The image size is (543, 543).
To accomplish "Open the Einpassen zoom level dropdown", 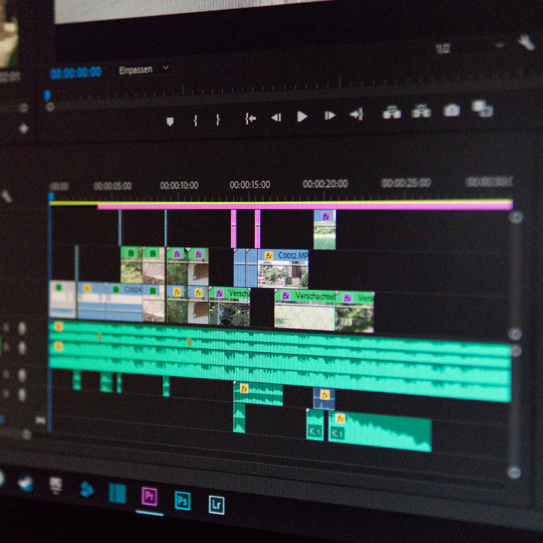I will tap(144, 70).
